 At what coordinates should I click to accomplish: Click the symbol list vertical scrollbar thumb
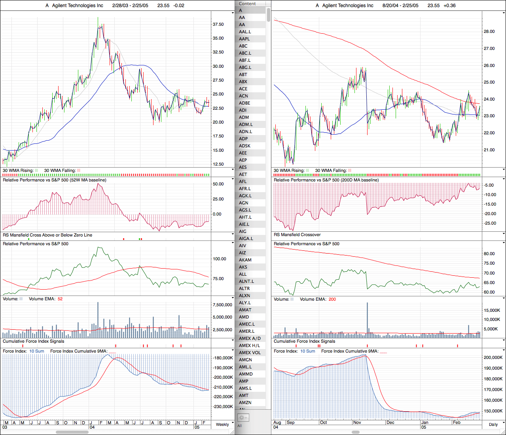tap(269, 14)
